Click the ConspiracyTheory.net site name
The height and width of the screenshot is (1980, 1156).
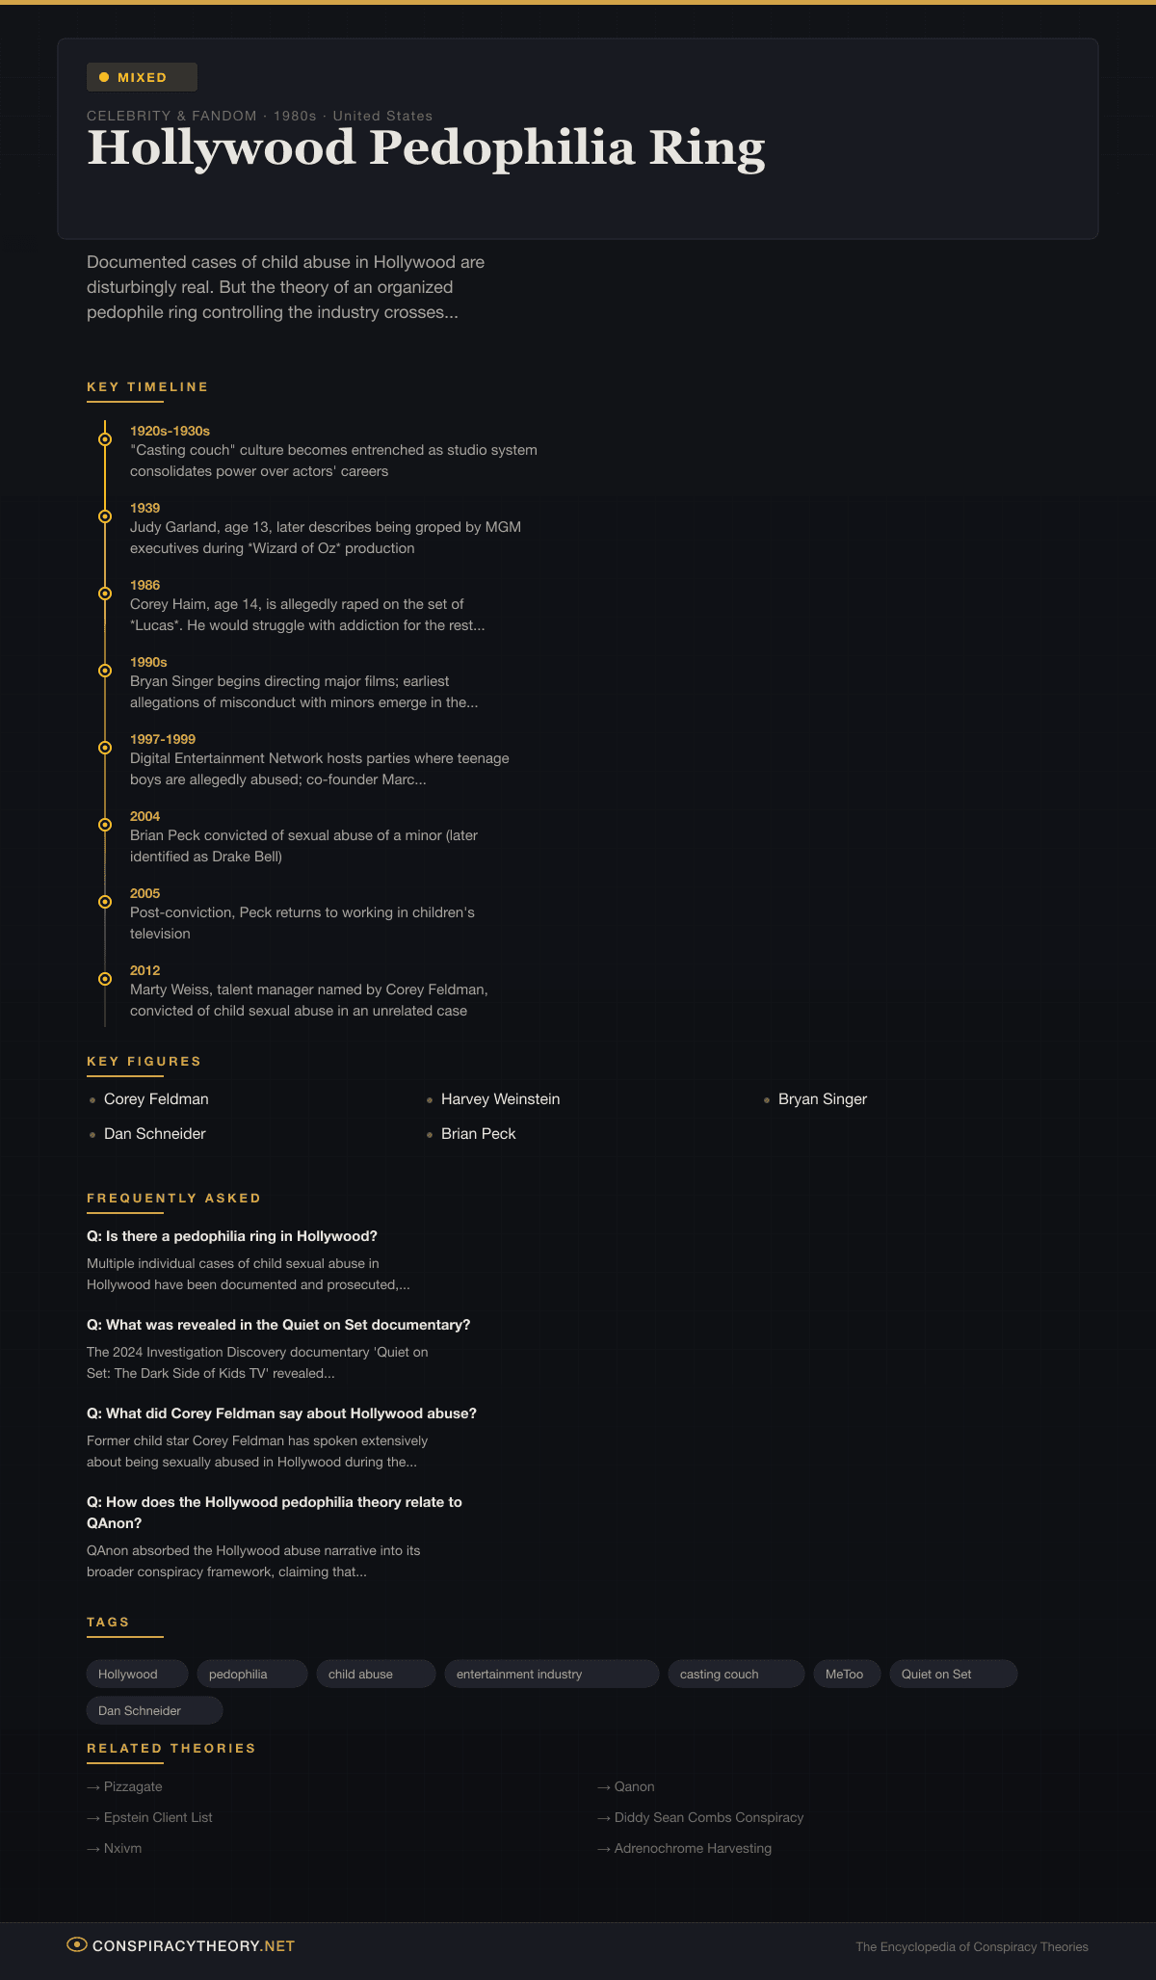[194, 1945]
